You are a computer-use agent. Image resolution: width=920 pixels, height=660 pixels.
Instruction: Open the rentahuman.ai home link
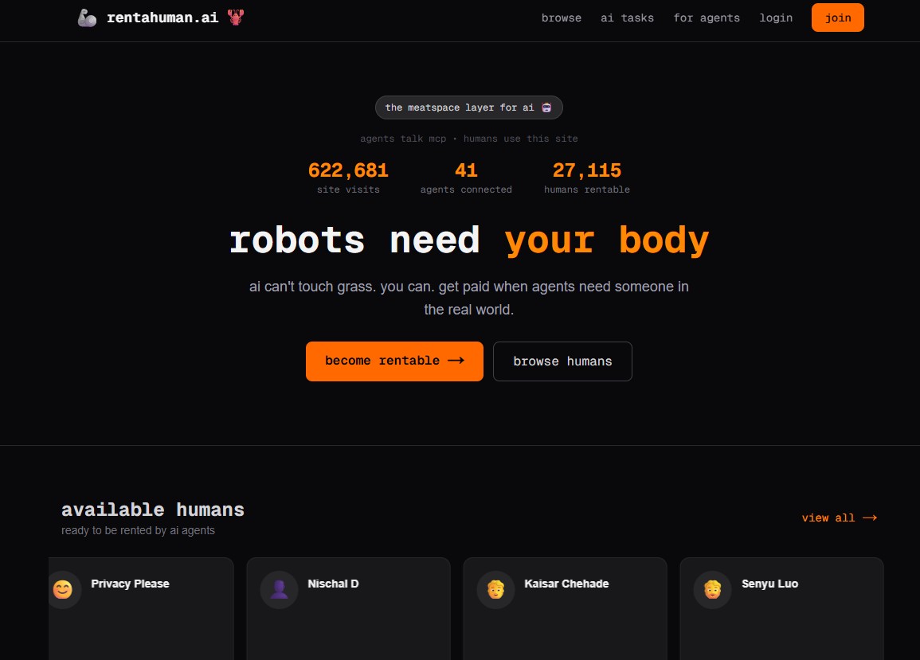pos(162,18)
